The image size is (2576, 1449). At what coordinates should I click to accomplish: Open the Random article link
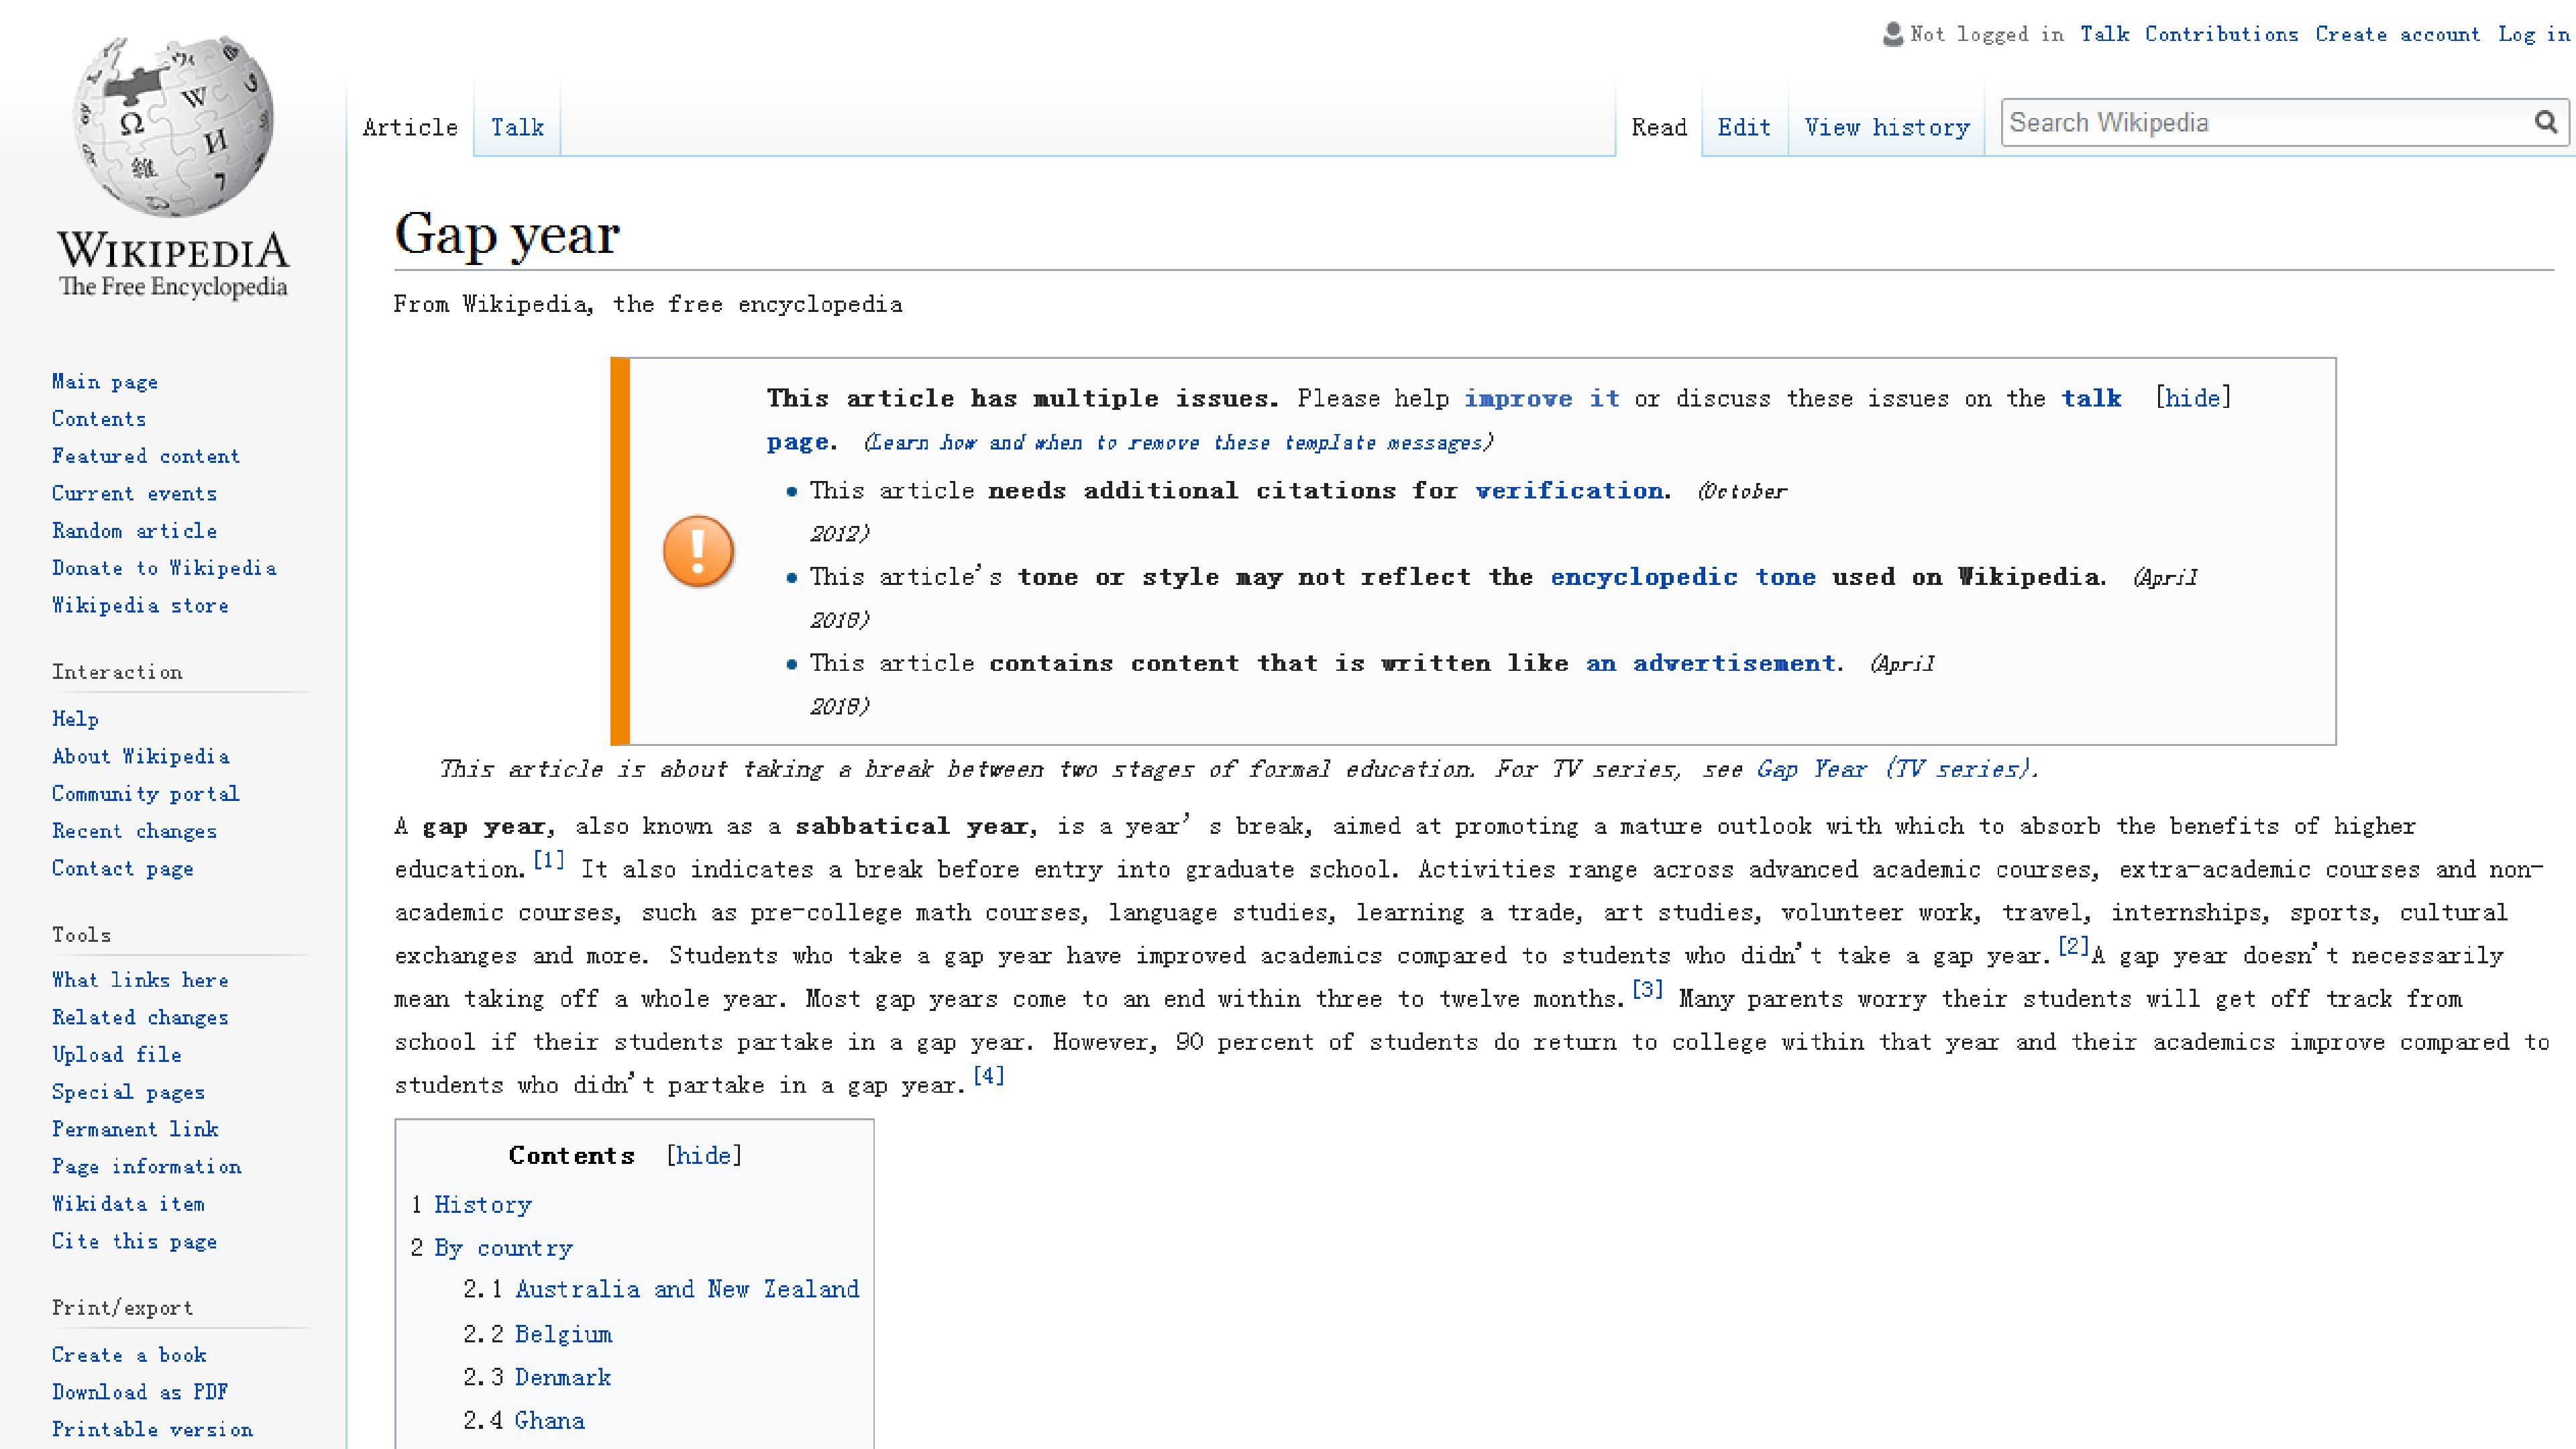pyautogui.click(x=134, y=530)
